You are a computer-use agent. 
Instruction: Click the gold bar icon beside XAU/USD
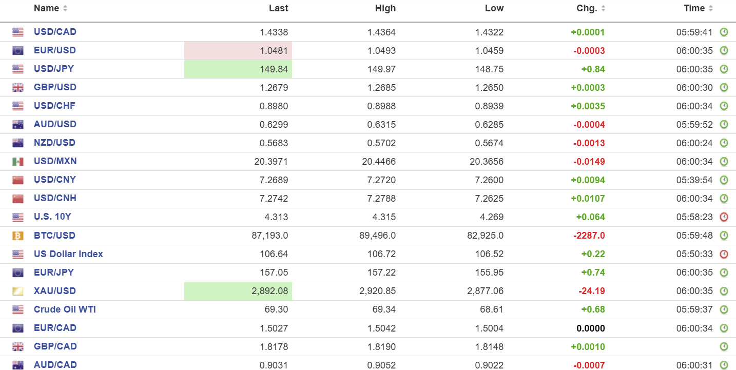tap(18, 291)
